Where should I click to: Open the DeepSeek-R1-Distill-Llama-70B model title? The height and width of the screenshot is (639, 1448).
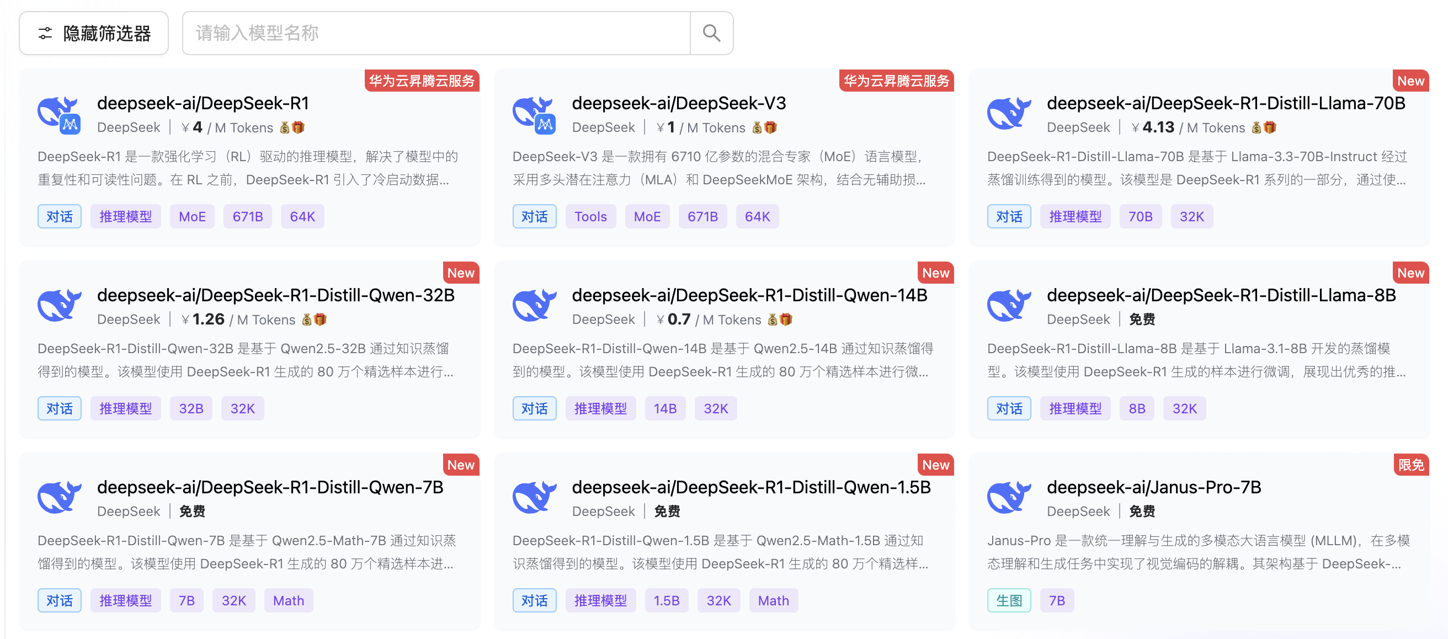[x=1226, y=103]
